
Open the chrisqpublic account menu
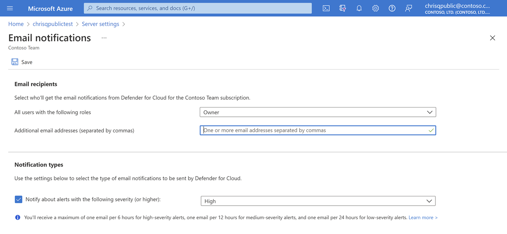[x=457, y=8]
